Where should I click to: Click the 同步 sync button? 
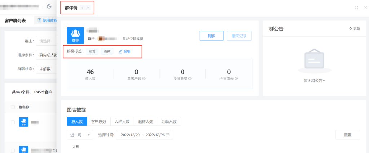click(x=212, y=36)
